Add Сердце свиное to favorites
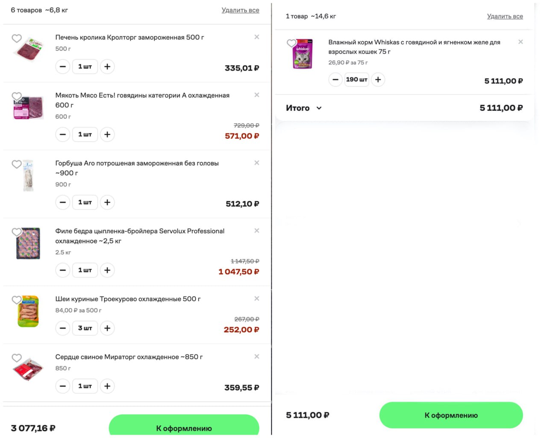Screen dimensions: 547x438 17,358
